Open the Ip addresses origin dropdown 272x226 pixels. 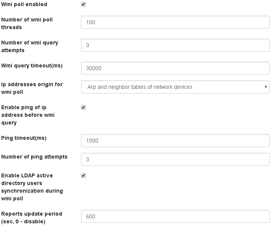(x=175, y=87)
